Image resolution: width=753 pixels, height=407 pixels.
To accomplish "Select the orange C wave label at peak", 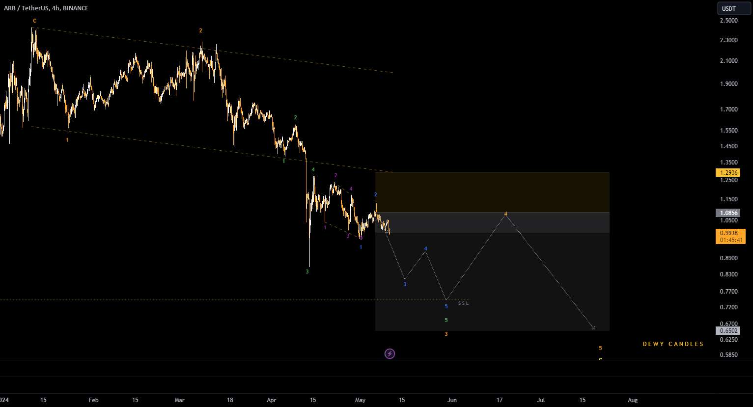I will click(34, 21).
